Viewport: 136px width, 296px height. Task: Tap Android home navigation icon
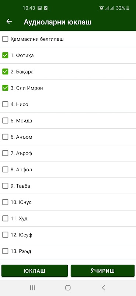[68, 288]
